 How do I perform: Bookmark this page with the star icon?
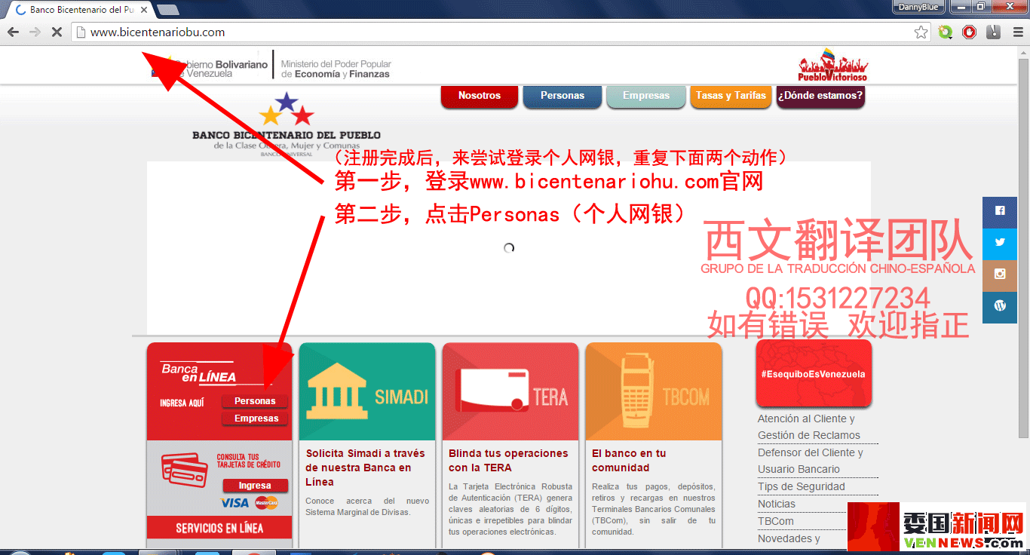coord(921,32)
